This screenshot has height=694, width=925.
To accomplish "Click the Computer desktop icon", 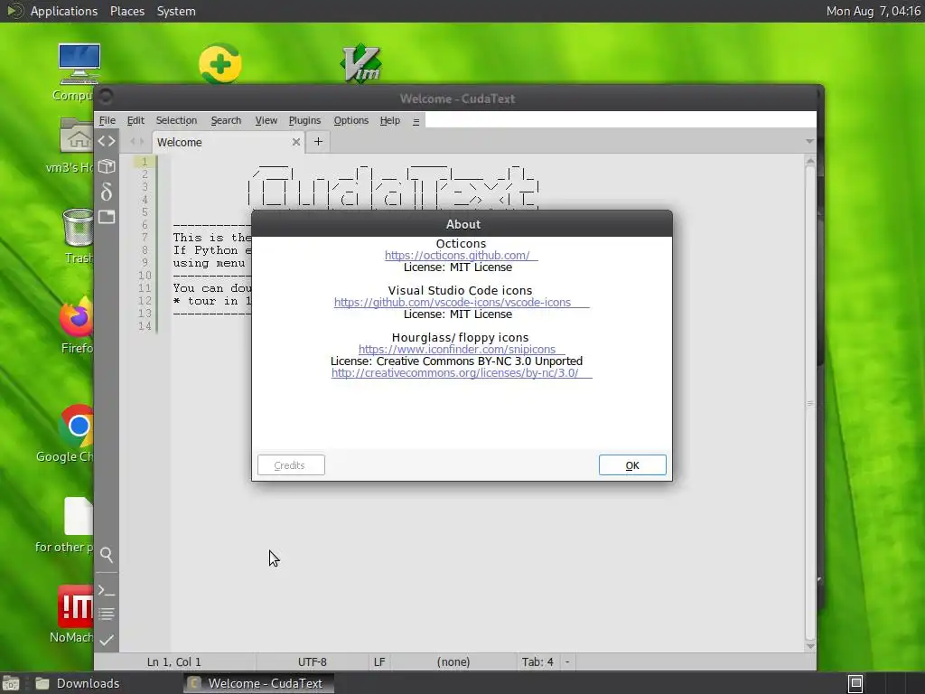I will point(79,64).
